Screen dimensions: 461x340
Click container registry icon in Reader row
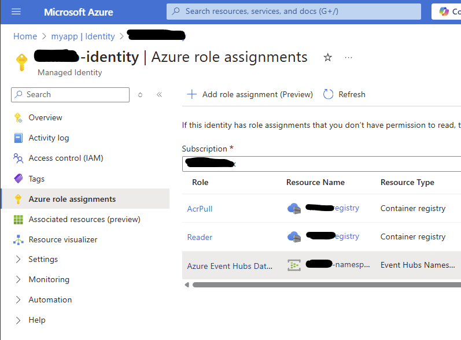pos(294,237)
